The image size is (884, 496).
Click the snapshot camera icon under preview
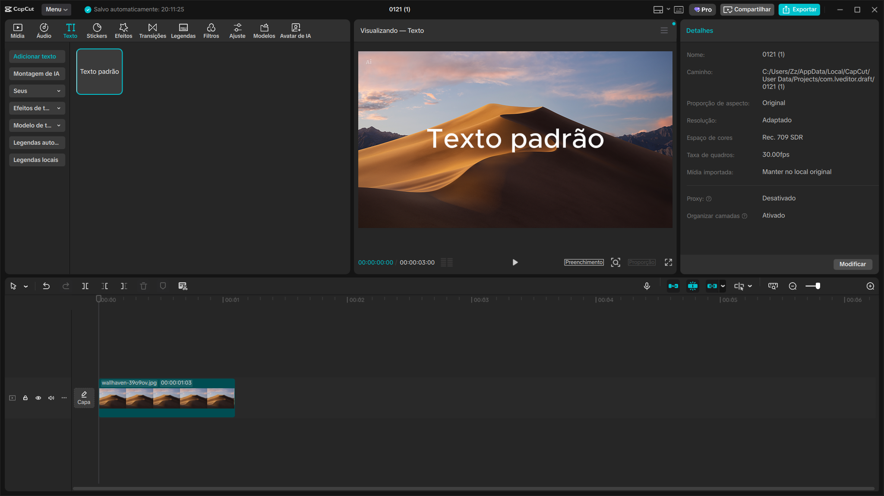(x=616, y=262)
